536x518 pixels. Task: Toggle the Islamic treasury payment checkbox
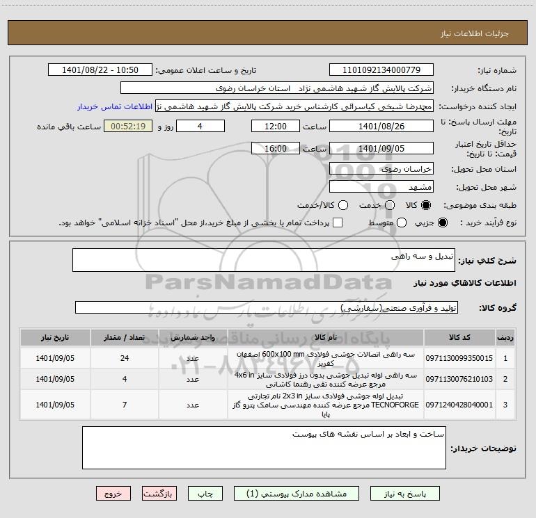tap(338, 222)
